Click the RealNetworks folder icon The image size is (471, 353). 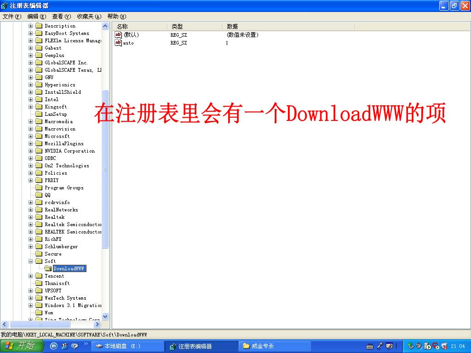coord(39,210)
